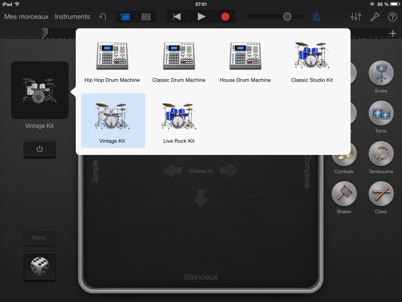Toggle the drummer power button
402x302 pixels.
(x=40, y=149)
